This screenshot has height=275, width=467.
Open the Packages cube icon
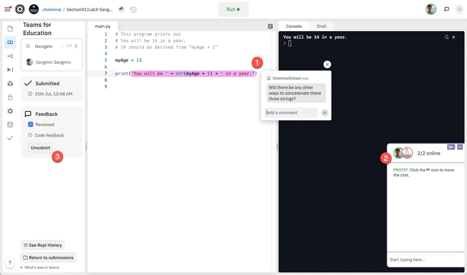click(x=10, y=84)
